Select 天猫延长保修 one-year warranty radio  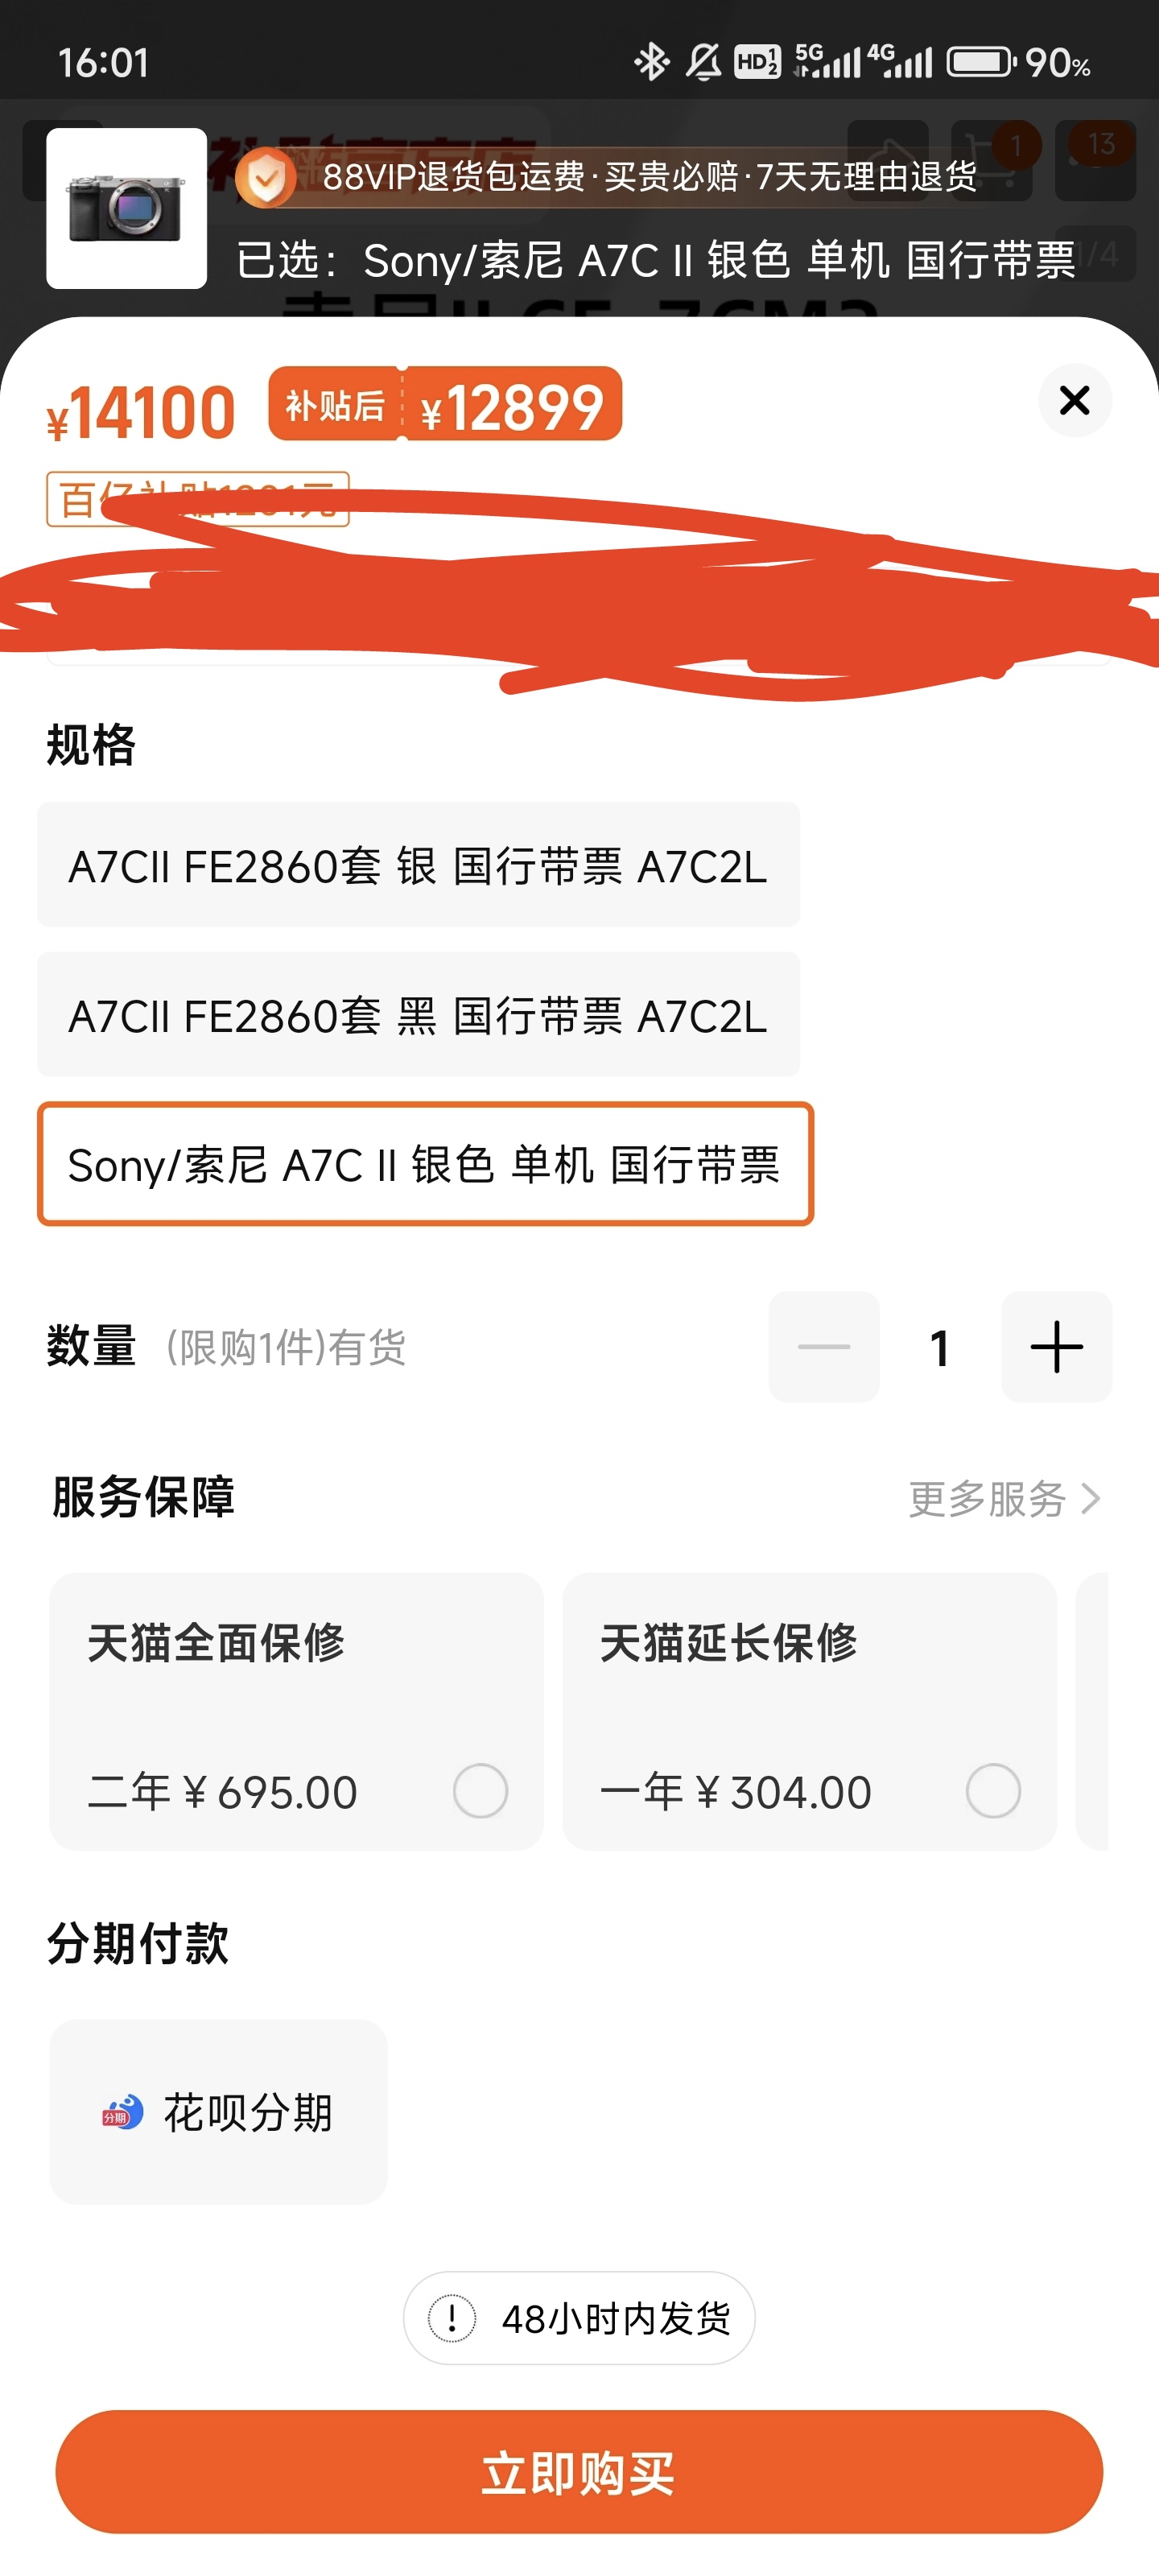(992, 1790)
